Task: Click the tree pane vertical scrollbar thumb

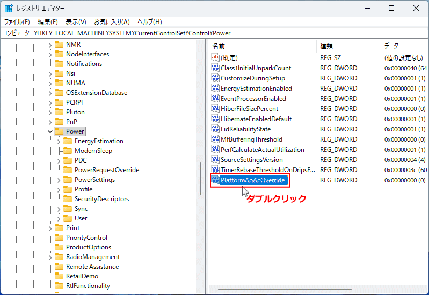Action: tap(200, 179)
